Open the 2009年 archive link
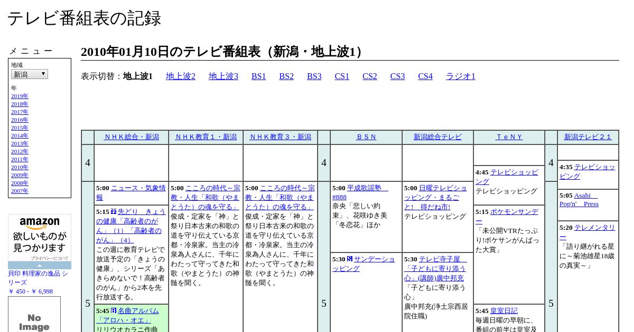634x332 pixels. 20,175
